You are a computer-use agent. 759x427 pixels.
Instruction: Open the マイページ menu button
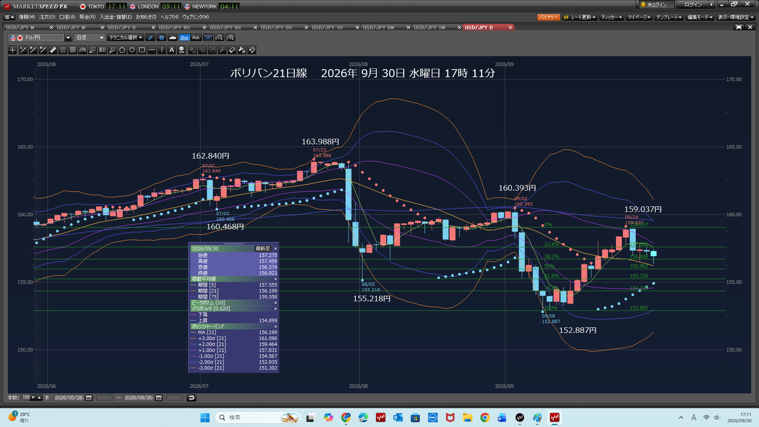(x=639, y=17)
